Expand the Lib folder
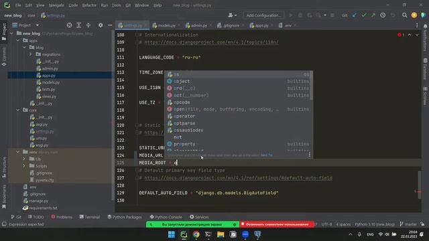This screenshot has width=429, height=241. tap(24, 159)
